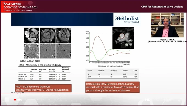Click the 'Table 3' heading text
Viewport: 187px width, 106px height.
[x=21, y=65]
